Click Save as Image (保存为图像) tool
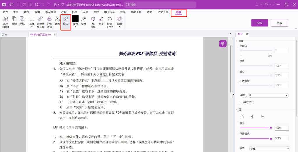Viewport: 298px width, 152px height. (x=5, y=22)
